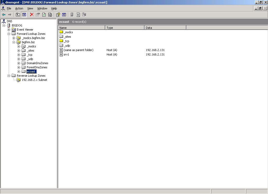This screenshot has height=194, width=268.
Task: Expand the tree _sites node under bigfirm.biz
Action: 19,51
